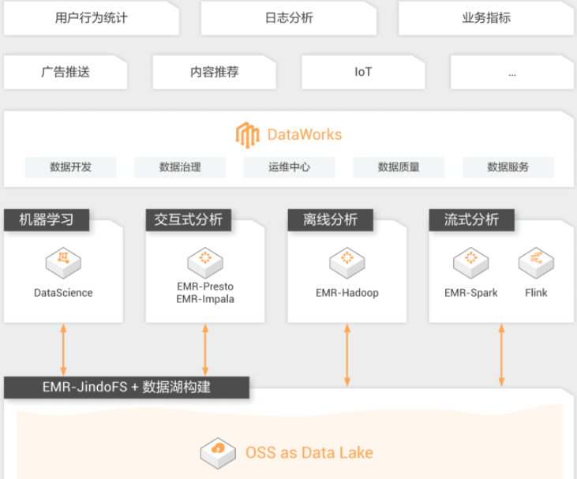Click the OSS as Data Lake text
This screenshot has width=577, height=479.
click(309, 453)
